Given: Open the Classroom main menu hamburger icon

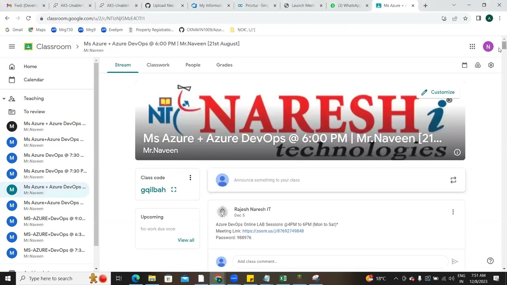Looking at the screenshot, I should coord(12,47).
